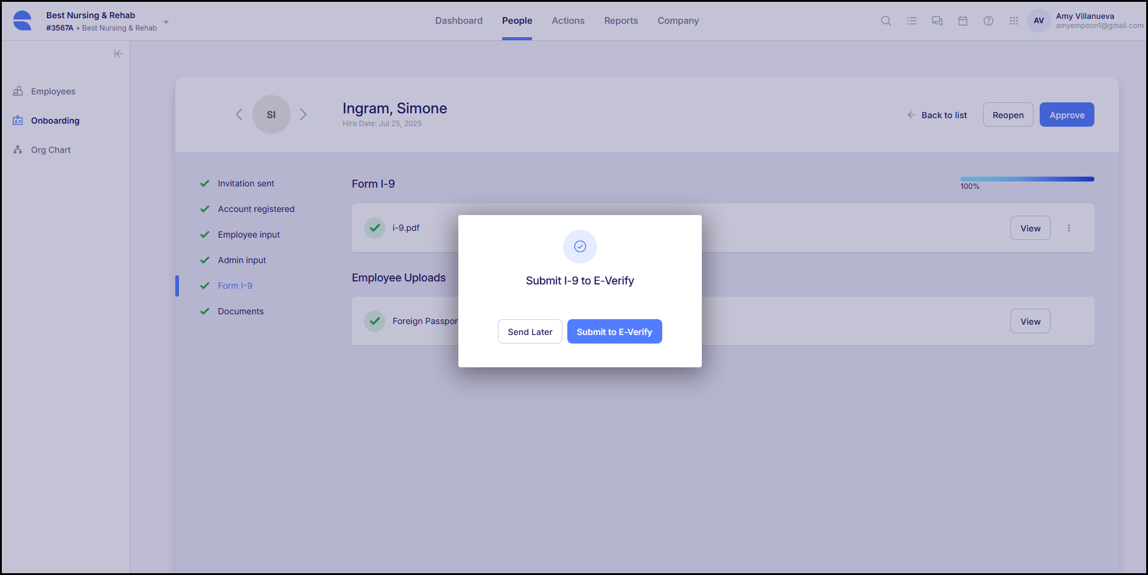Open the help icon
Screen dimensions: 1148x575
tap(988, 20)
